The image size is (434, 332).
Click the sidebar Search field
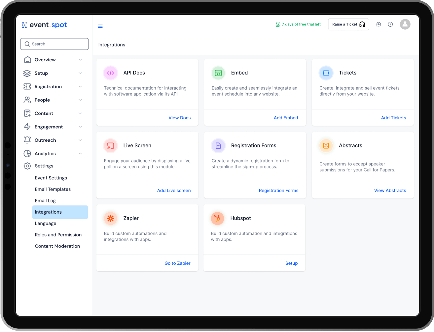[x=54, y=44]
